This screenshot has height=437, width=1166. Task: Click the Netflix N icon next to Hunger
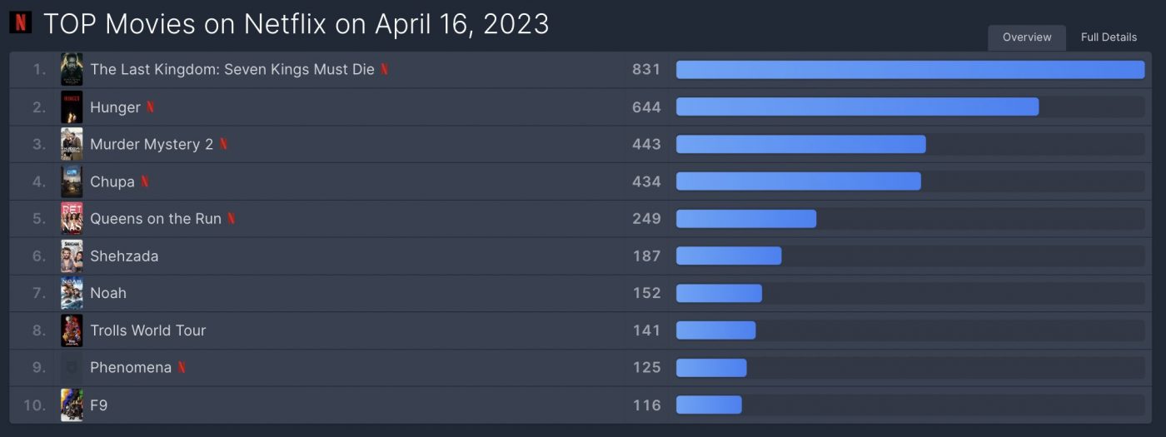150,107
